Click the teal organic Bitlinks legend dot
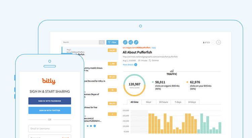Viewport: 252px width, 138px height. coord(153,82)
